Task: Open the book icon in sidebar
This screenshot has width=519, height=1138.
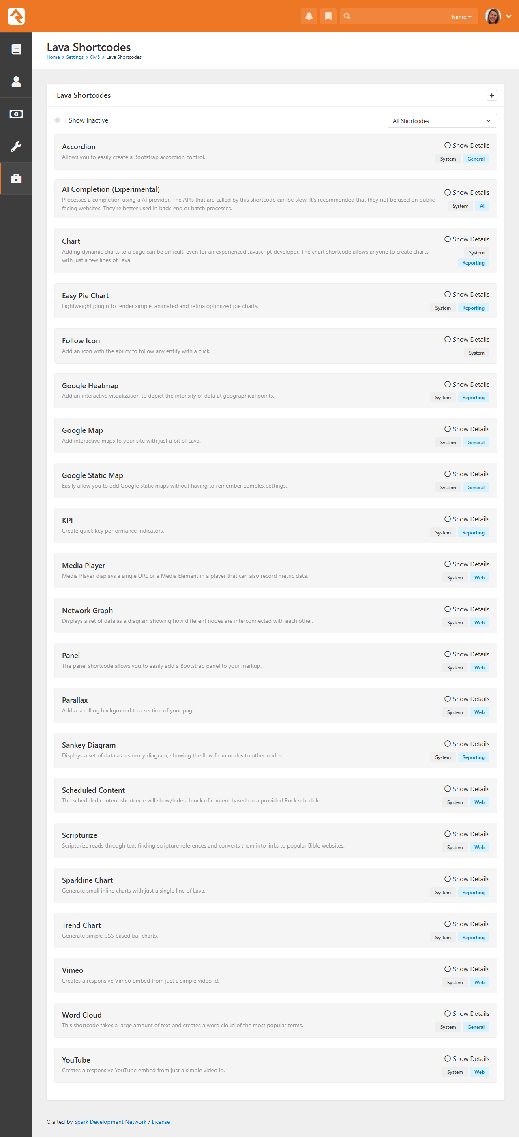Action: [16, 49]
